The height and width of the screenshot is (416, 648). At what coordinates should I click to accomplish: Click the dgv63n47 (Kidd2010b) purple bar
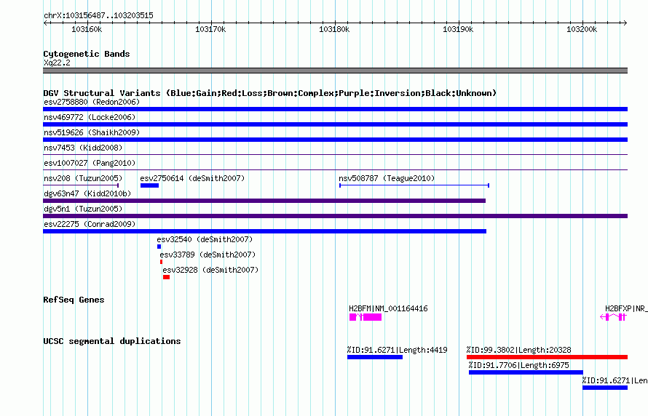point(264,201)
